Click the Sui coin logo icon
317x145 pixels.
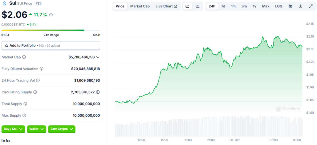[4, 3]
